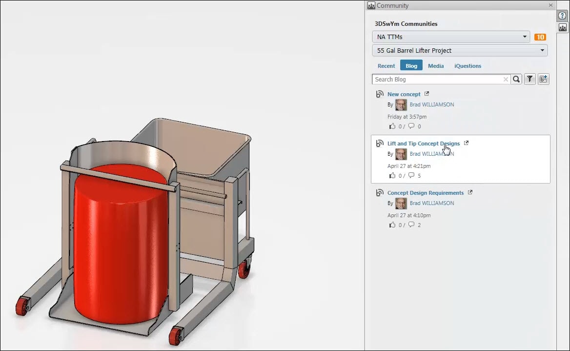Click the 3DSwYm Communities heading
The image size is (570, 351).
point(406,23)
